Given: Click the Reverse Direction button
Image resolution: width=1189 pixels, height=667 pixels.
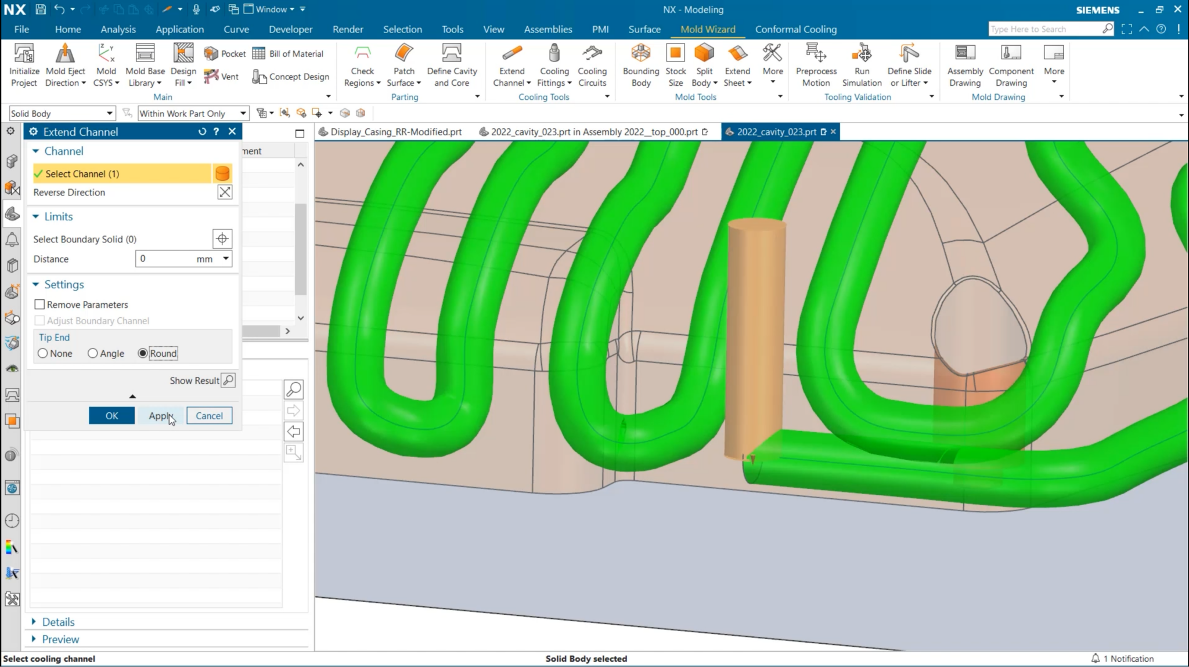Looking at the screenshot, I should (x=225, y=192).
